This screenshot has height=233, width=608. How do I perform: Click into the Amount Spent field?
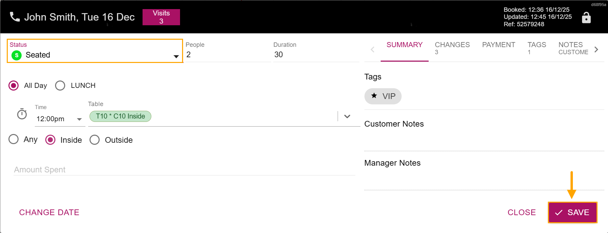click(x=184, y=170)
